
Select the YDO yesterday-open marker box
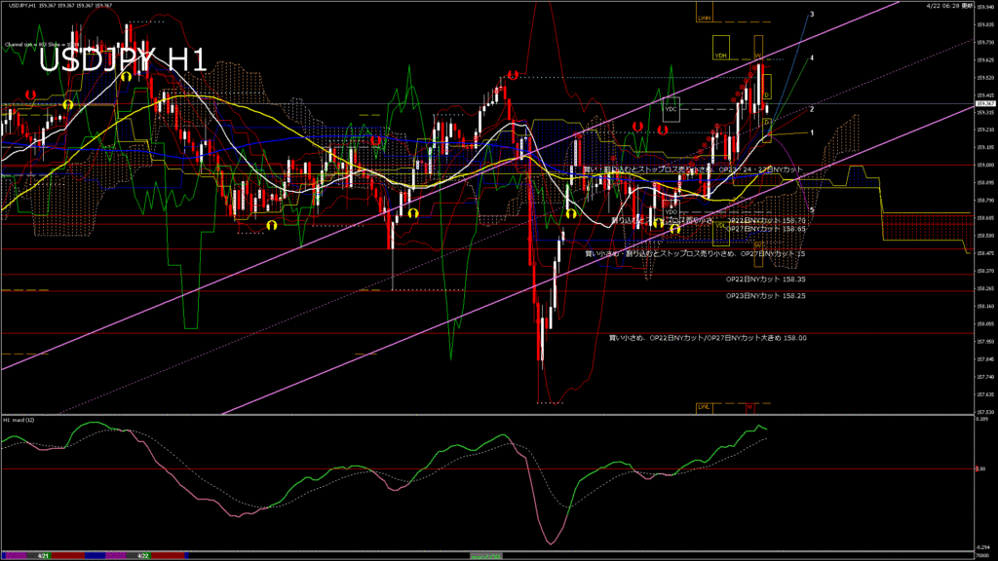click(x=671, y=211)
